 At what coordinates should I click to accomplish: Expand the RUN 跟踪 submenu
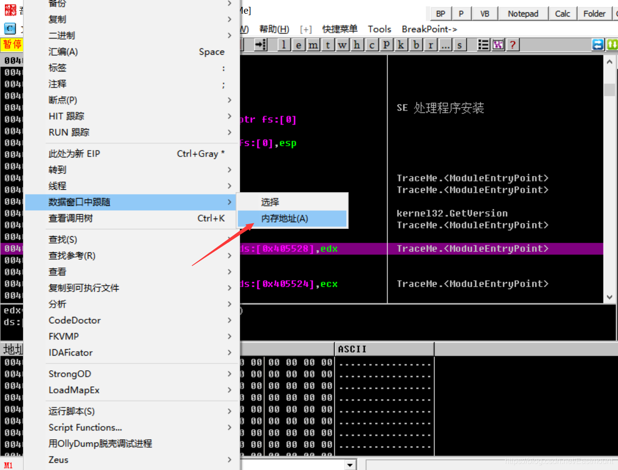(132, 132)
